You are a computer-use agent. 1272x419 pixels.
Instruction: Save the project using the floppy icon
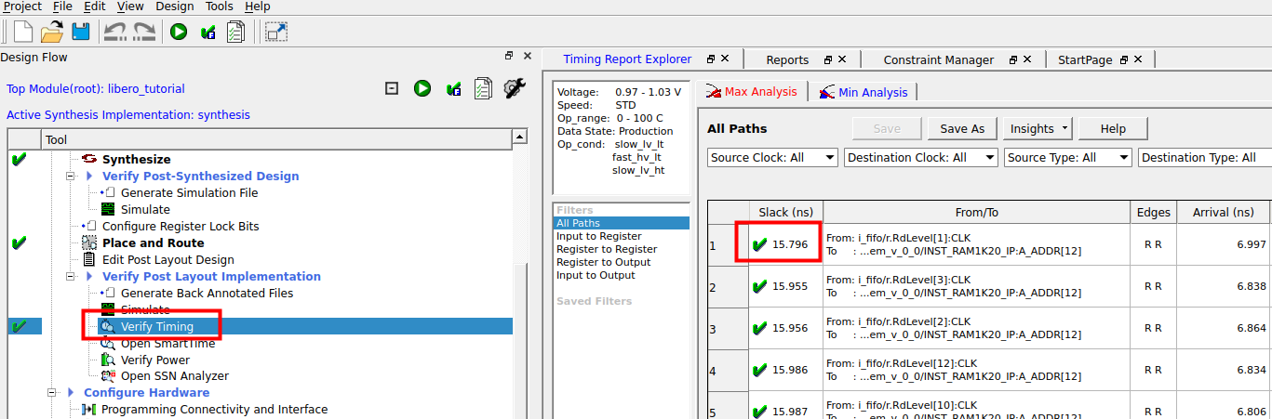80,31
